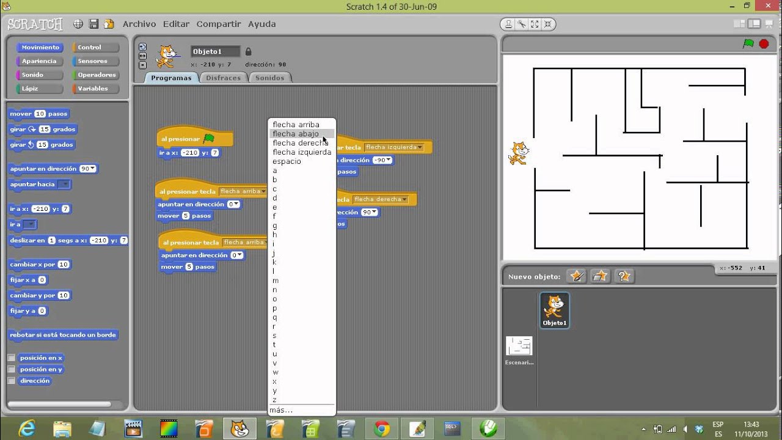
Task: Click the rebotar si está tocando un borde block
Action: click(63, 335)
